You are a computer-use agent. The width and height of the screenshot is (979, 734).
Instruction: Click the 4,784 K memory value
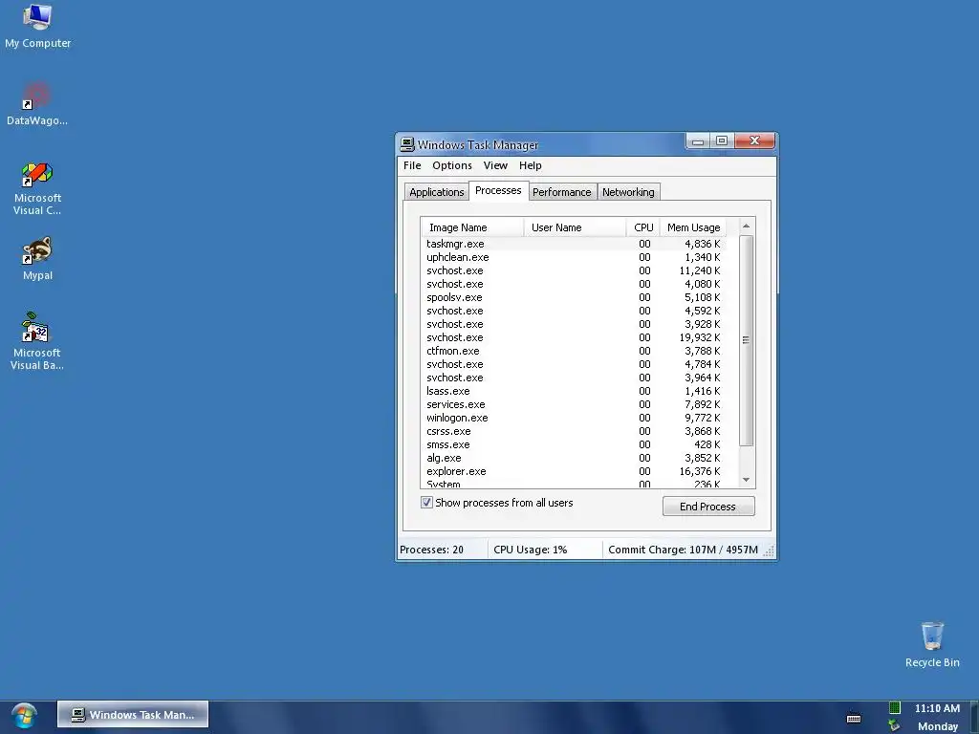pyautogui.click(x=703, y=364)
